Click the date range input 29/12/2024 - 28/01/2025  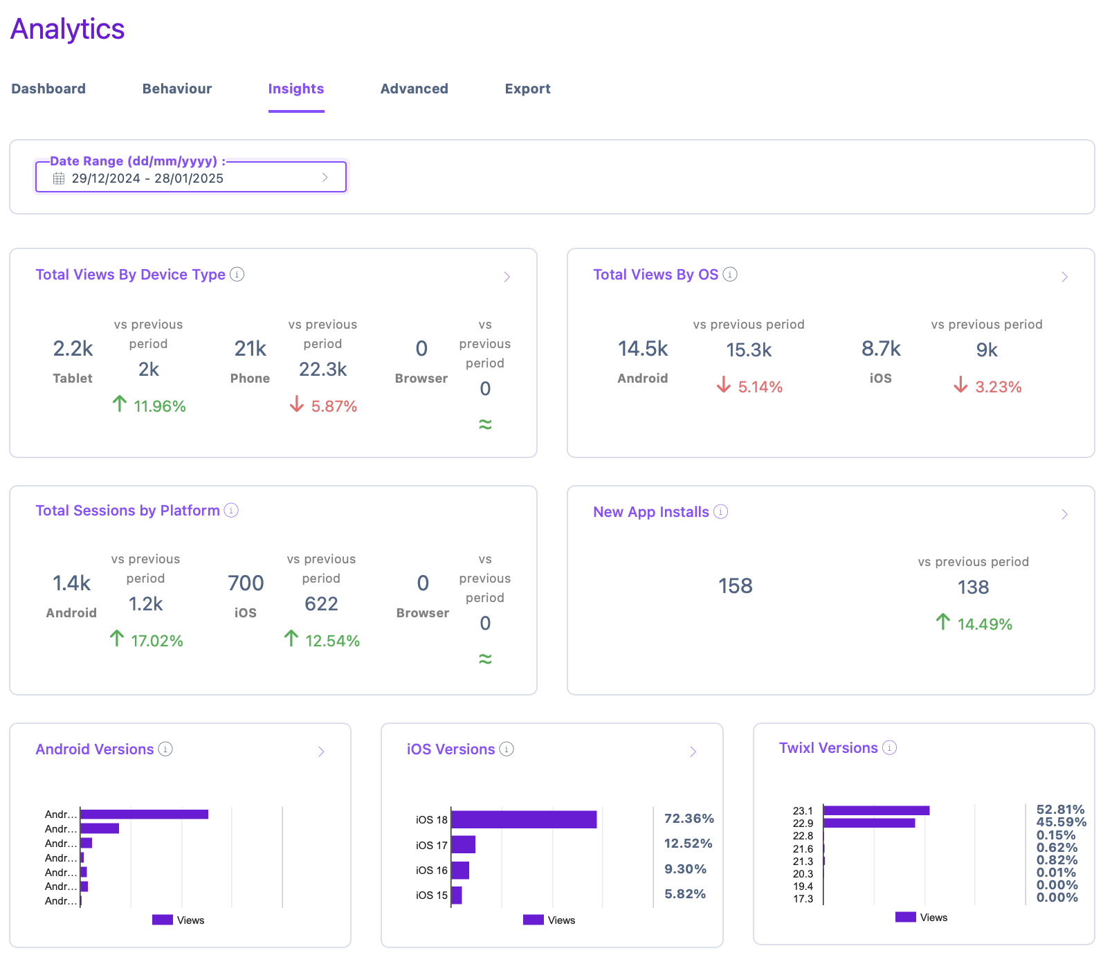pos(191,178)
